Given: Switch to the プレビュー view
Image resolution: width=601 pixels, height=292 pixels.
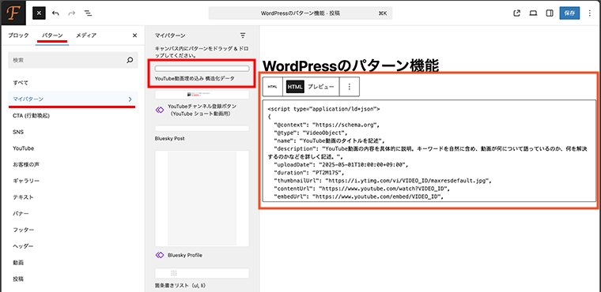Looking at the screenshot, I should point(321,87).
